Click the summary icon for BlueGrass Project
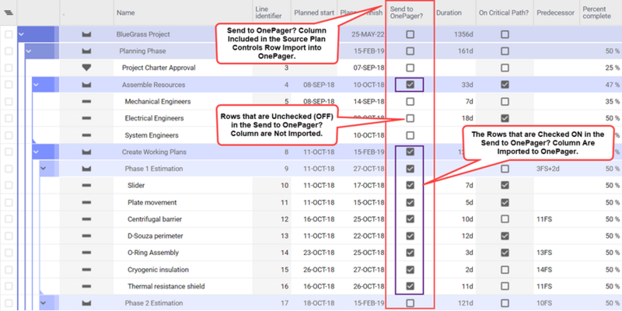This screenshot has width=622, height=311. click(x=86, y=34)
